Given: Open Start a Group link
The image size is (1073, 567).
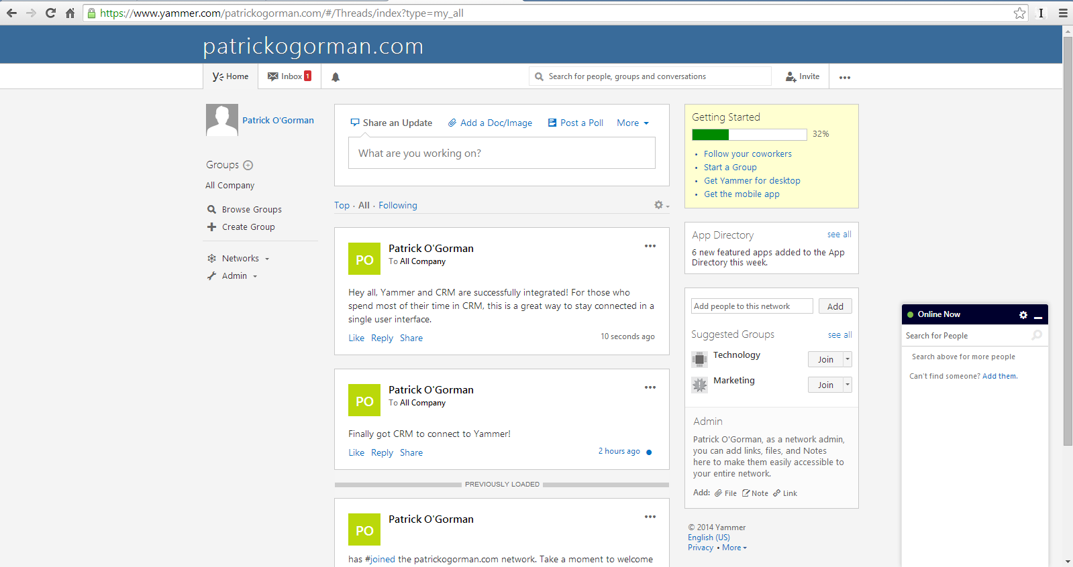Looking at the screenshot, I should click(x=730, y=167).
